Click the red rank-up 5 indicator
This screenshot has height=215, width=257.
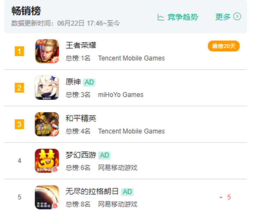pos(225,197)
